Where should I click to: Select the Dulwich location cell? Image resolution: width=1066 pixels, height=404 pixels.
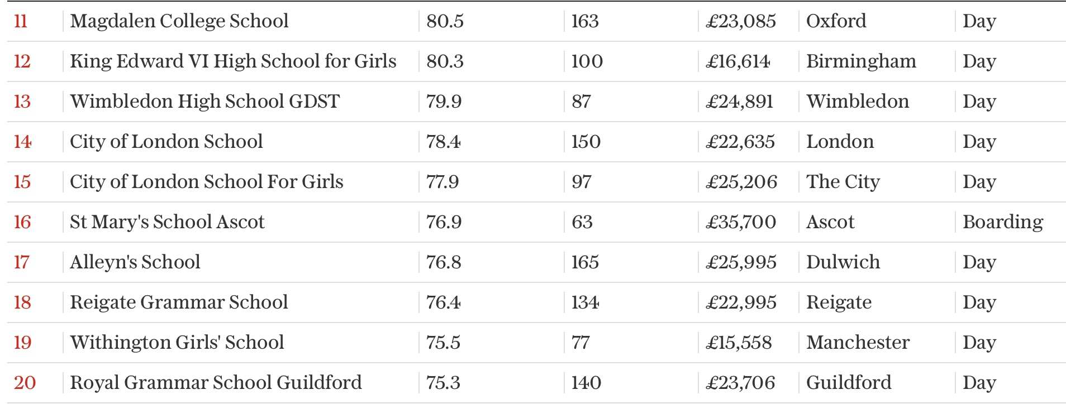[x=843, y=262]
